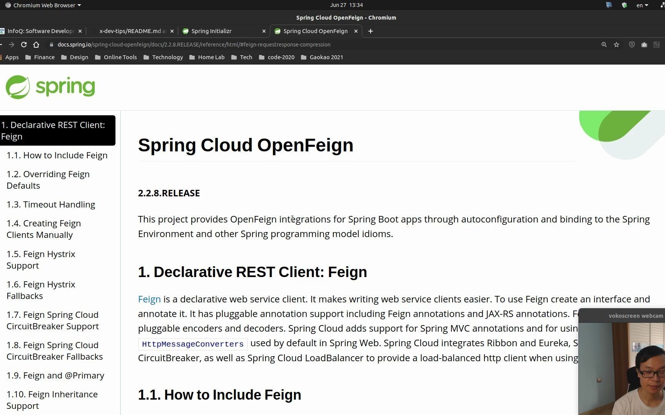
Task: Click the Spring logo on the page
Action: pos(50,87)
